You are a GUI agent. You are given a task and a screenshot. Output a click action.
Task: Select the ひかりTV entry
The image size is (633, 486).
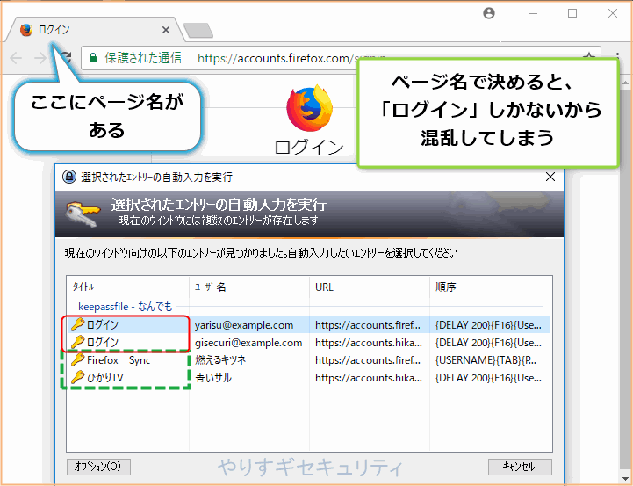coord(308,378)
